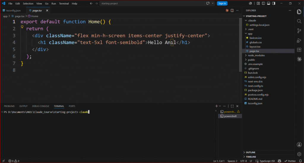Click the Prettier status bar item
Viewport: 304px width, 163px height.
[290, 161]
